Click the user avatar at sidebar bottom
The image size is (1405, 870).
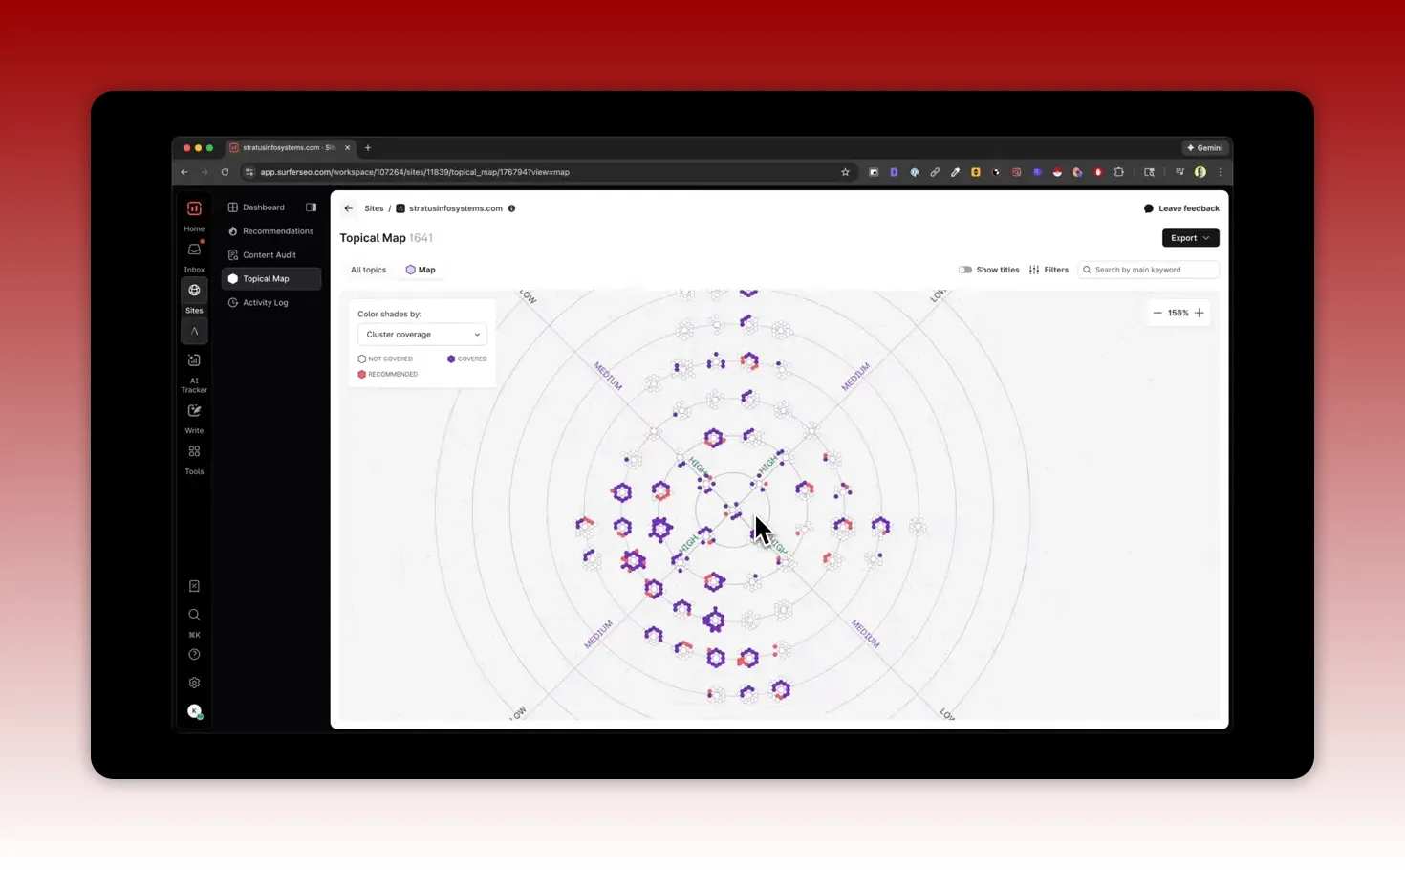pos(194,711)
